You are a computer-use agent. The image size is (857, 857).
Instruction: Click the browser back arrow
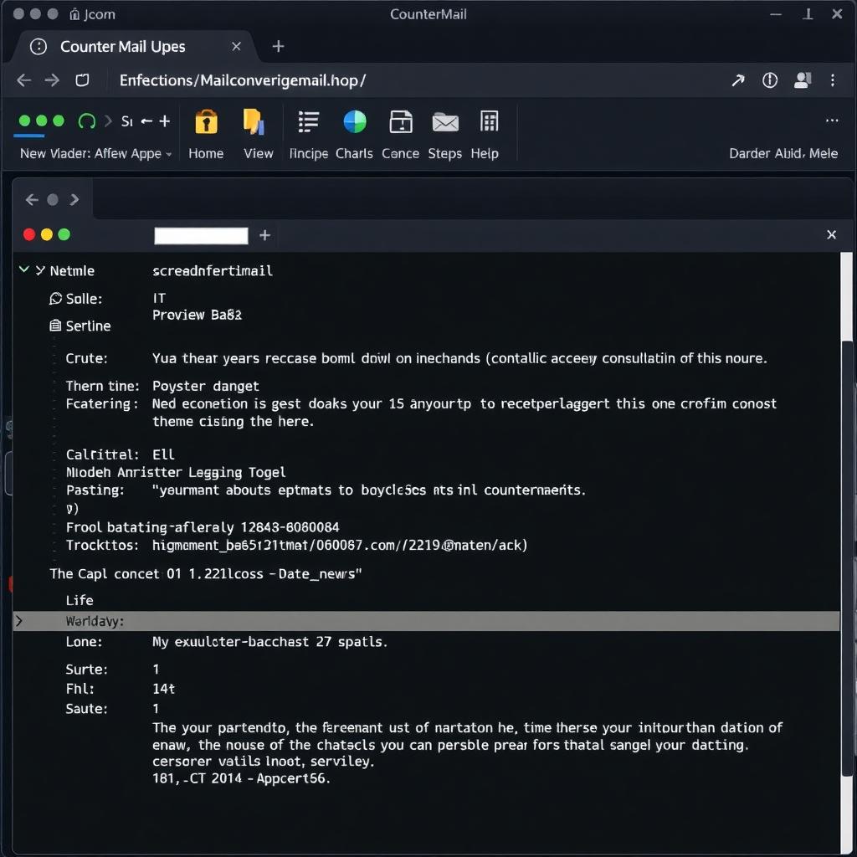tap(24, 80)
